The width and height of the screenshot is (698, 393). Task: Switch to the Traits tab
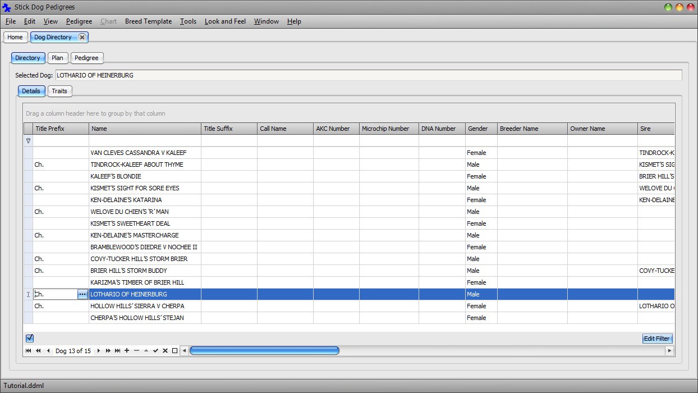coord(59,91)
